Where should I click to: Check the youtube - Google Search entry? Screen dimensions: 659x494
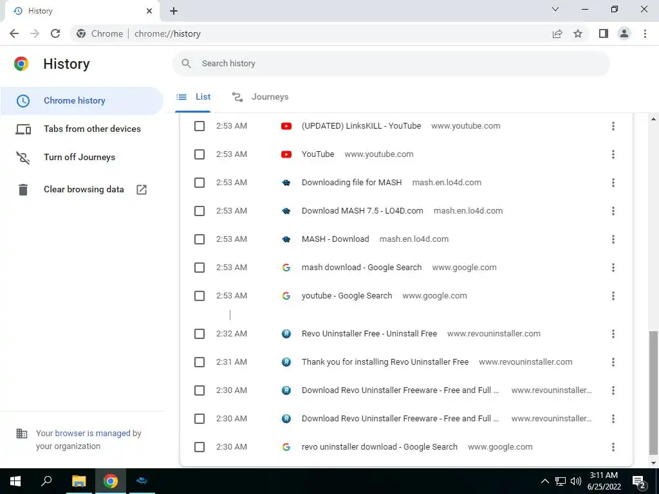[200, 296]
